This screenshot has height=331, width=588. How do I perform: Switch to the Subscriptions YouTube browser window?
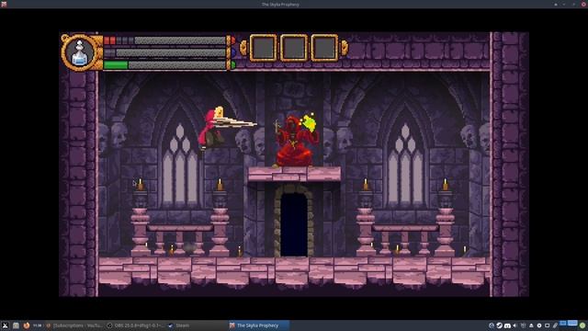coord(73,325)
